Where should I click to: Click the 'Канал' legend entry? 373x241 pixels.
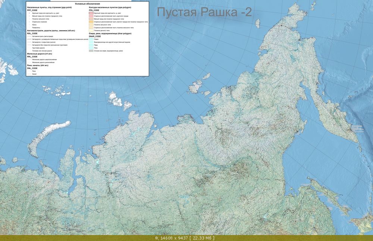(x=34, y=74)
